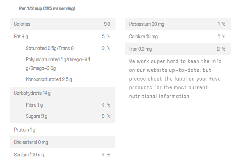Select the Calories row label
This screenshot has width=240, height=167.
[x=22, y=24]
